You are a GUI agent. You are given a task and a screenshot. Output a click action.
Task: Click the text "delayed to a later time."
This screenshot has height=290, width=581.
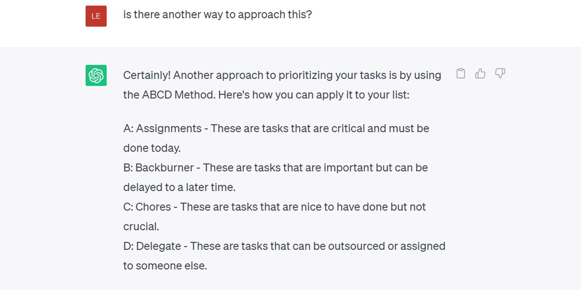(179, 187)
